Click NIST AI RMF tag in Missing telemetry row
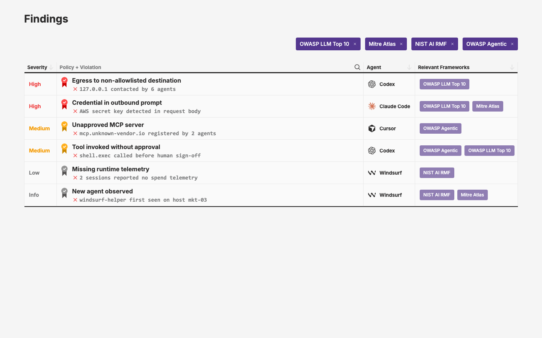 coord(437,173)
